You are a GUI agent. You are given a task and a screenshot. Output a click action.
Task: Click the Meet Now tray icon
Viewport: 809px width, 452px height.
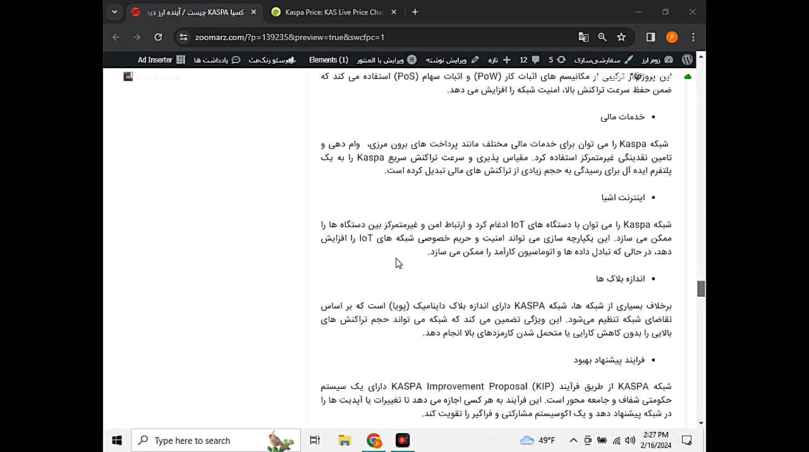[x=588, y=440]
